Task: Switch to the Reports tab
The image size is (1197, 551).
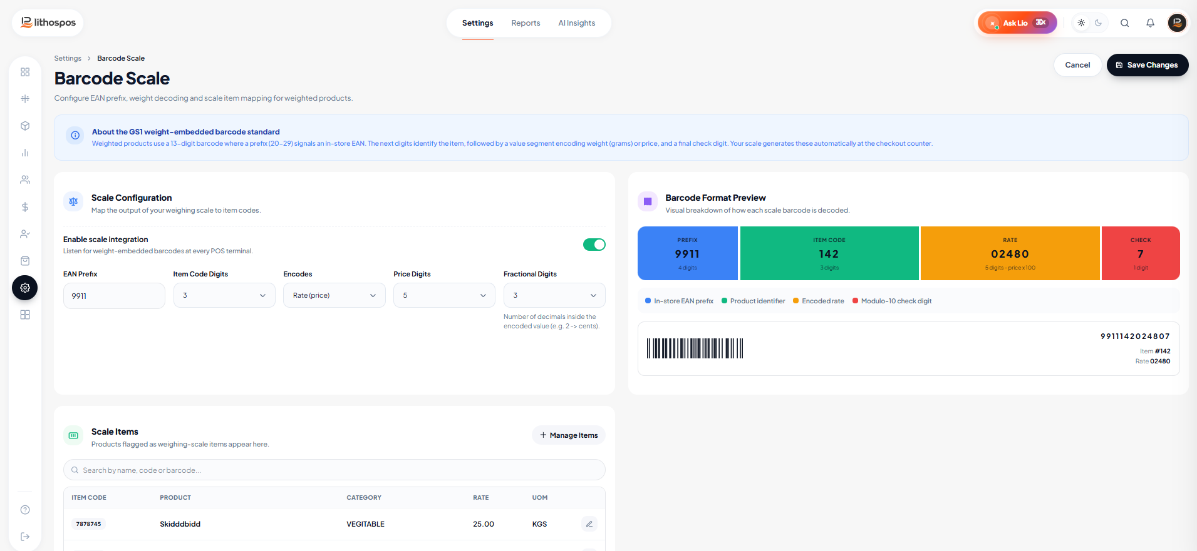Action: tap(526, 23)
